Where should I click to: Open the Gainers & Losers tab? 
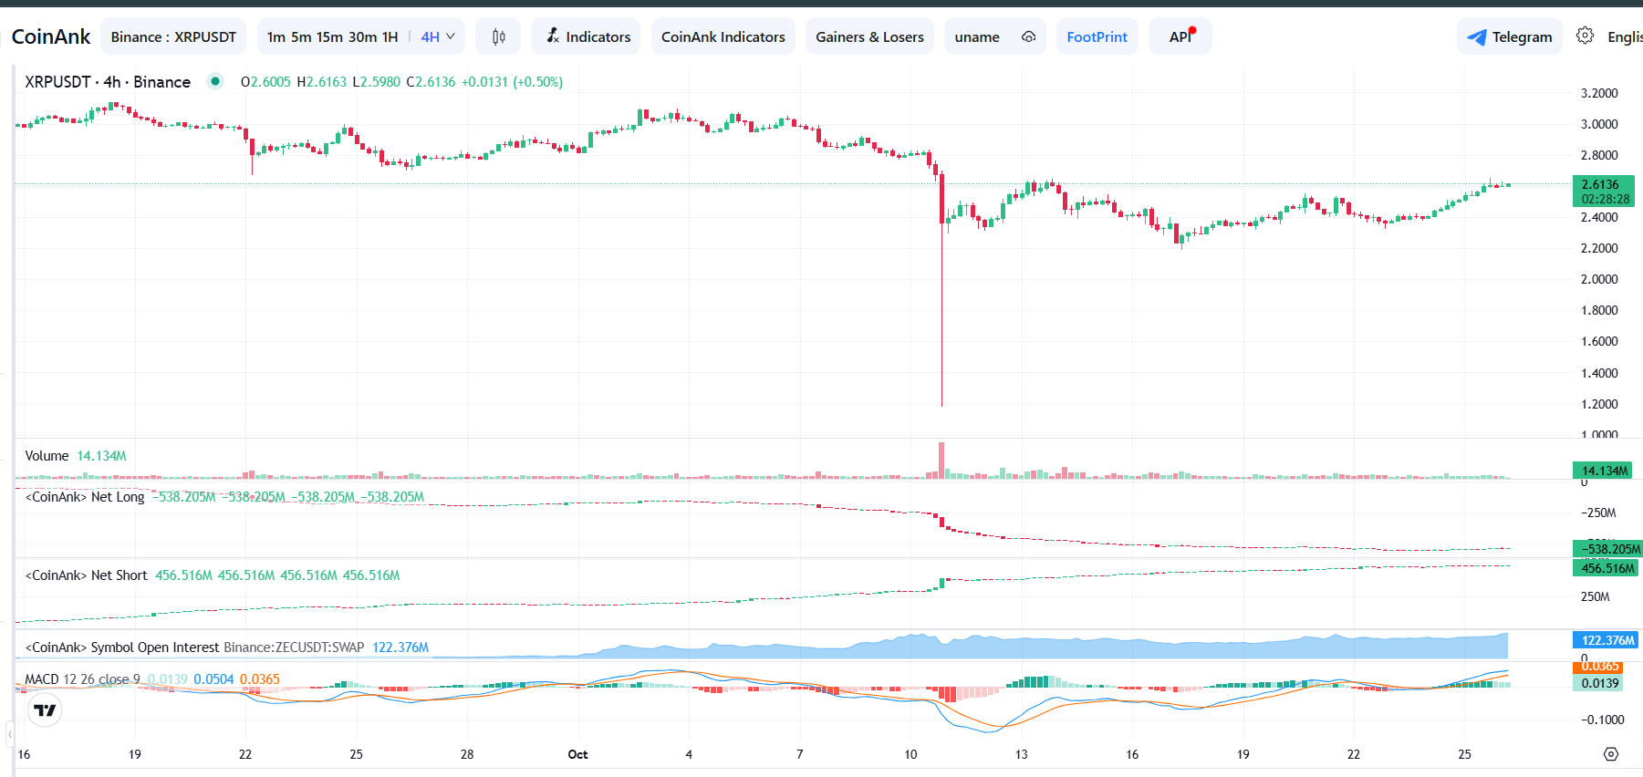(x=869, y=36)
